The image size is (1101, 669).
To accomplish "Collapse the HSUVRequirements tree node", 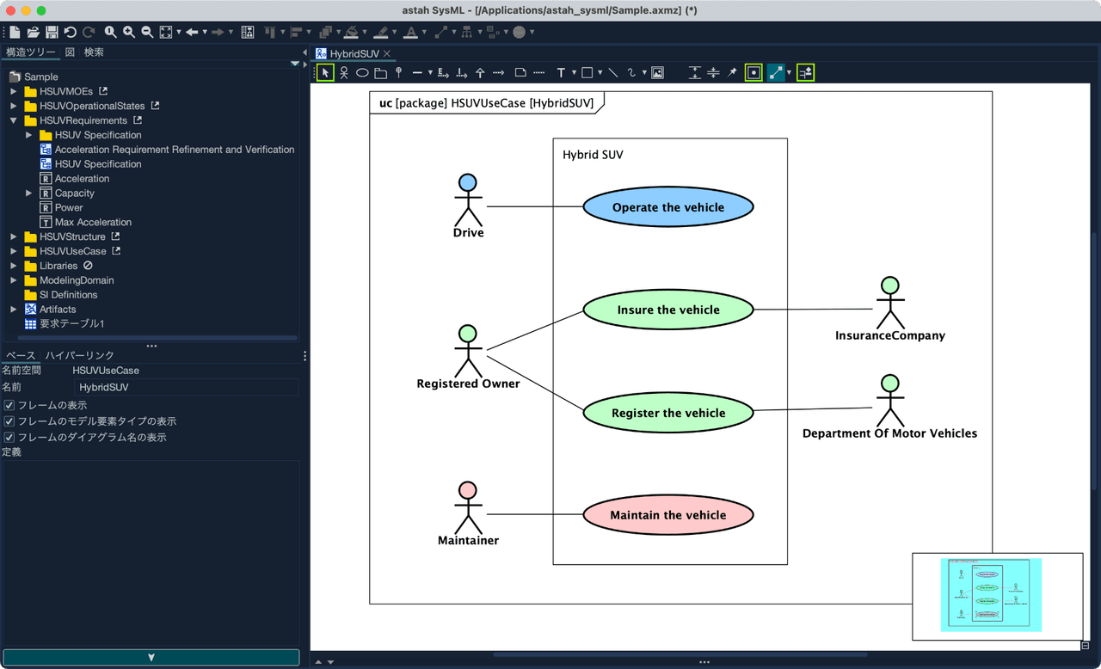I will click(14, 120).
